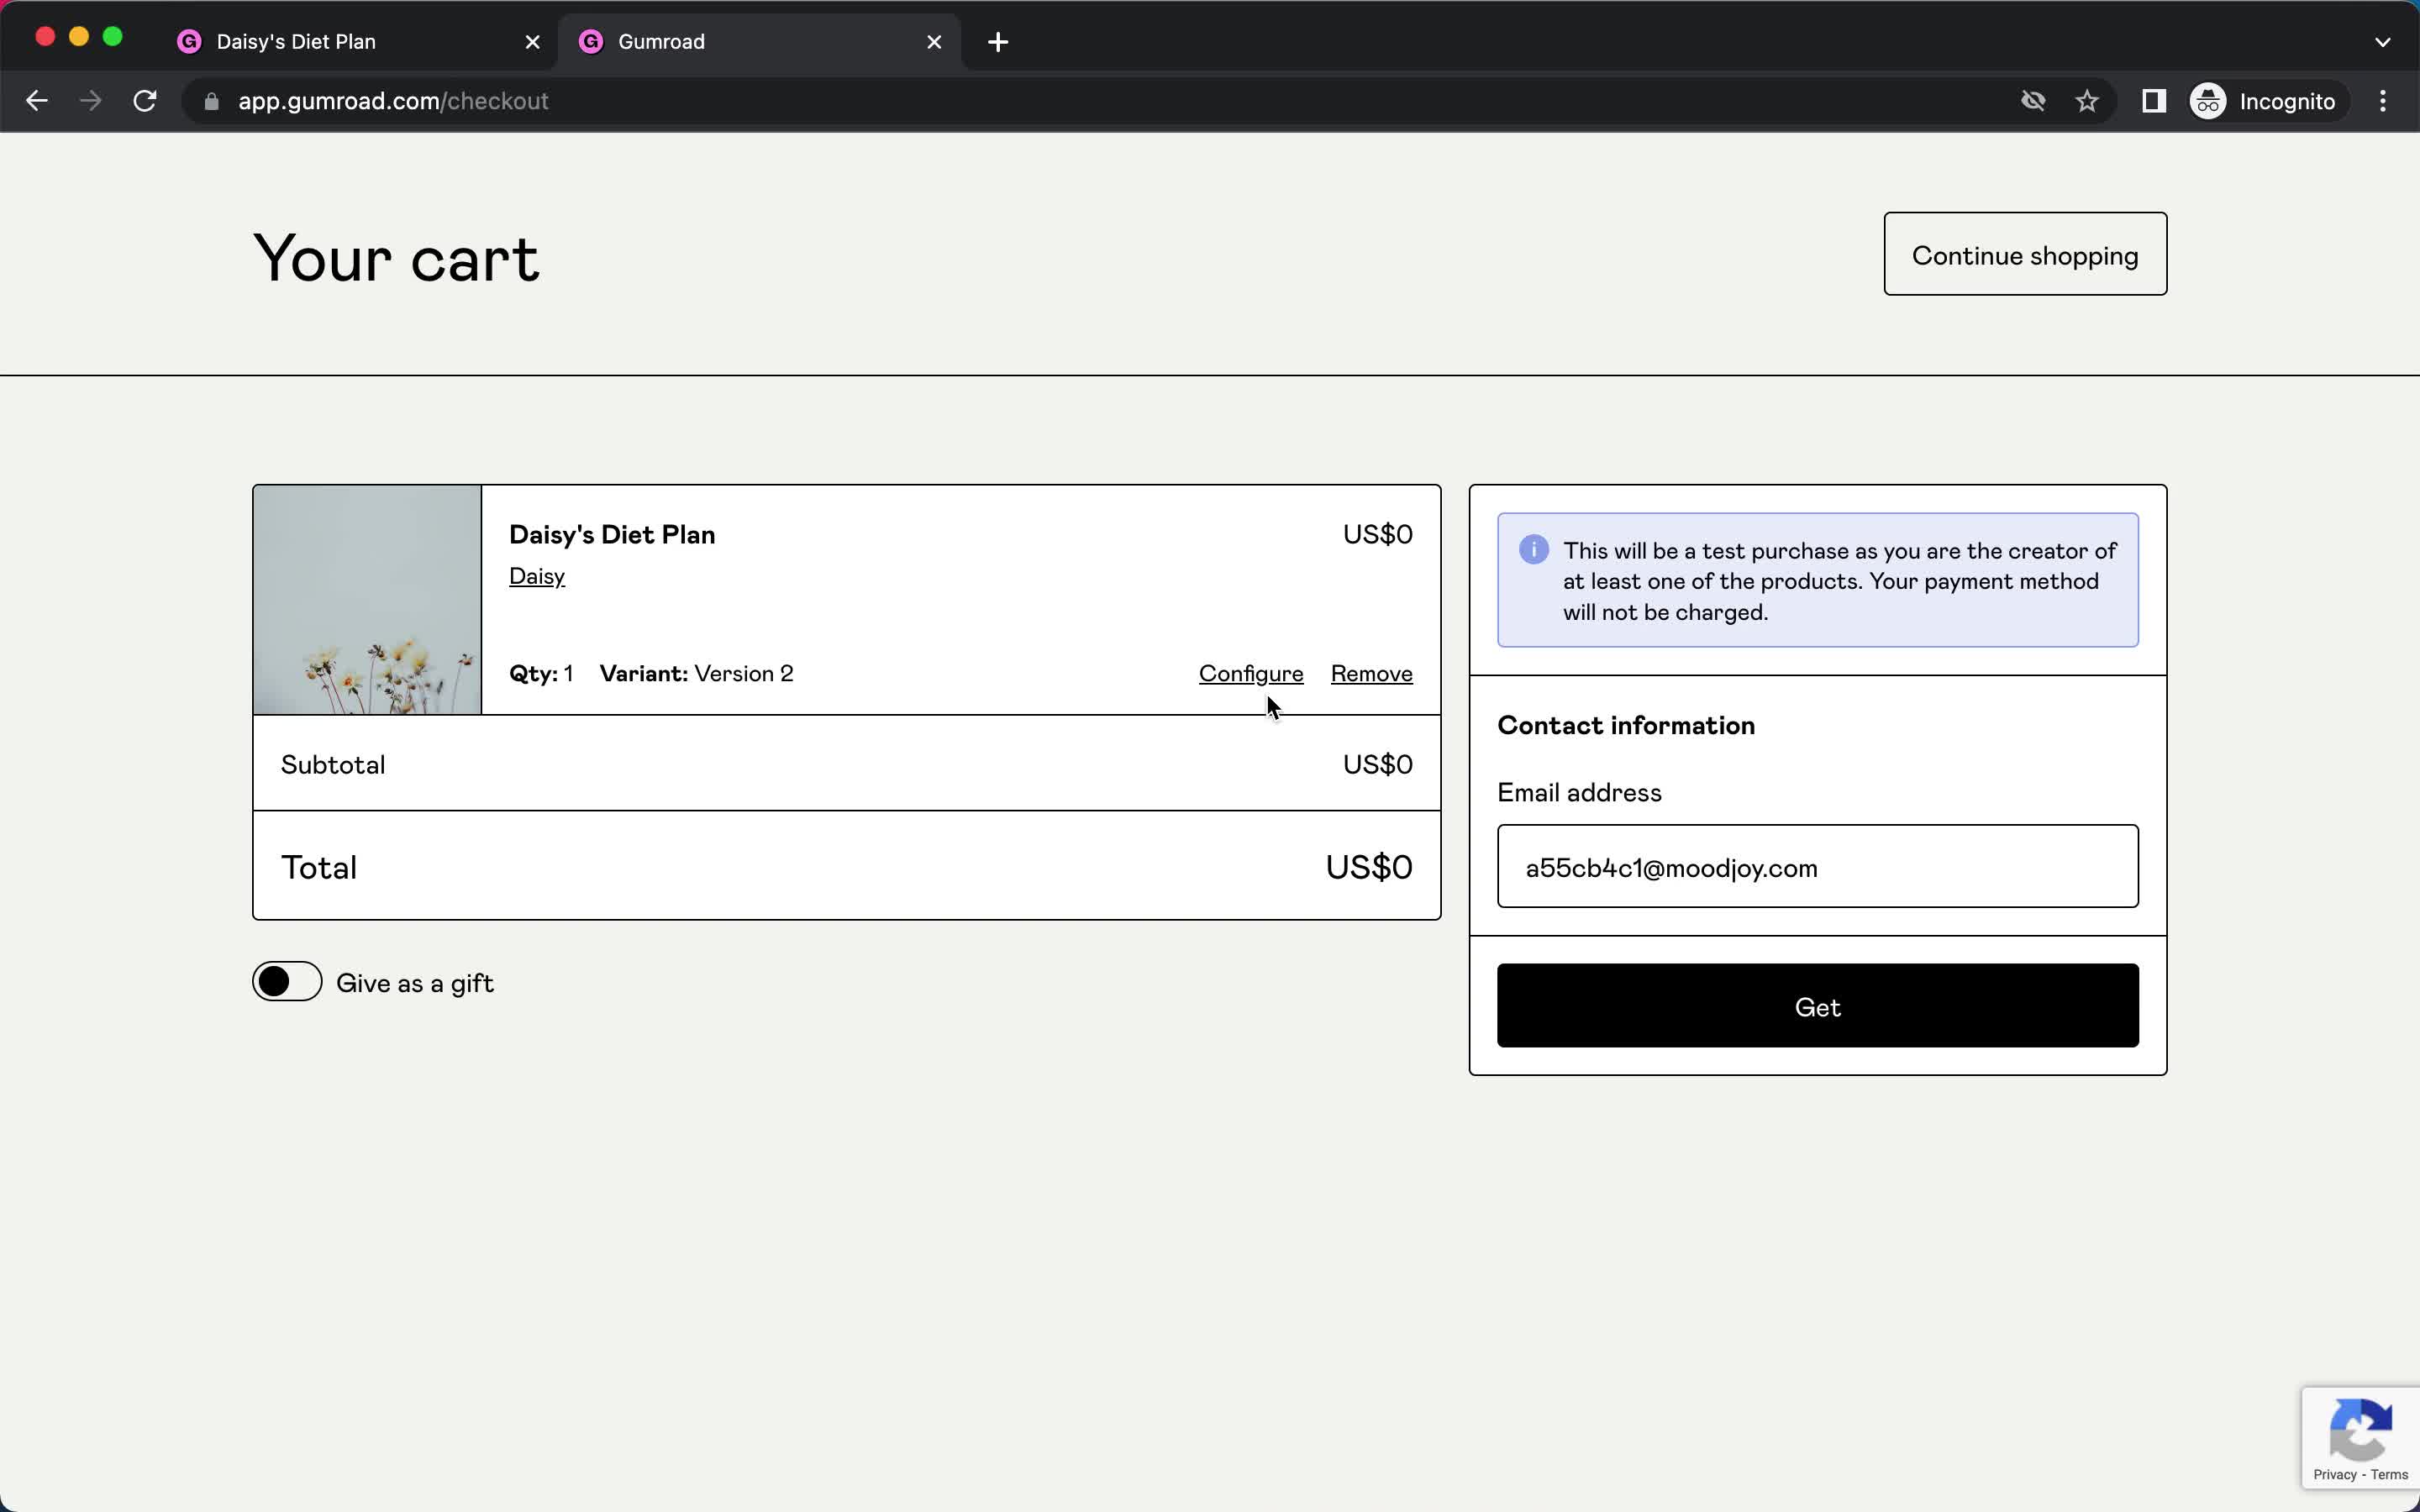
Task: Bookmark this page with the star
Action: point(2087,101)
